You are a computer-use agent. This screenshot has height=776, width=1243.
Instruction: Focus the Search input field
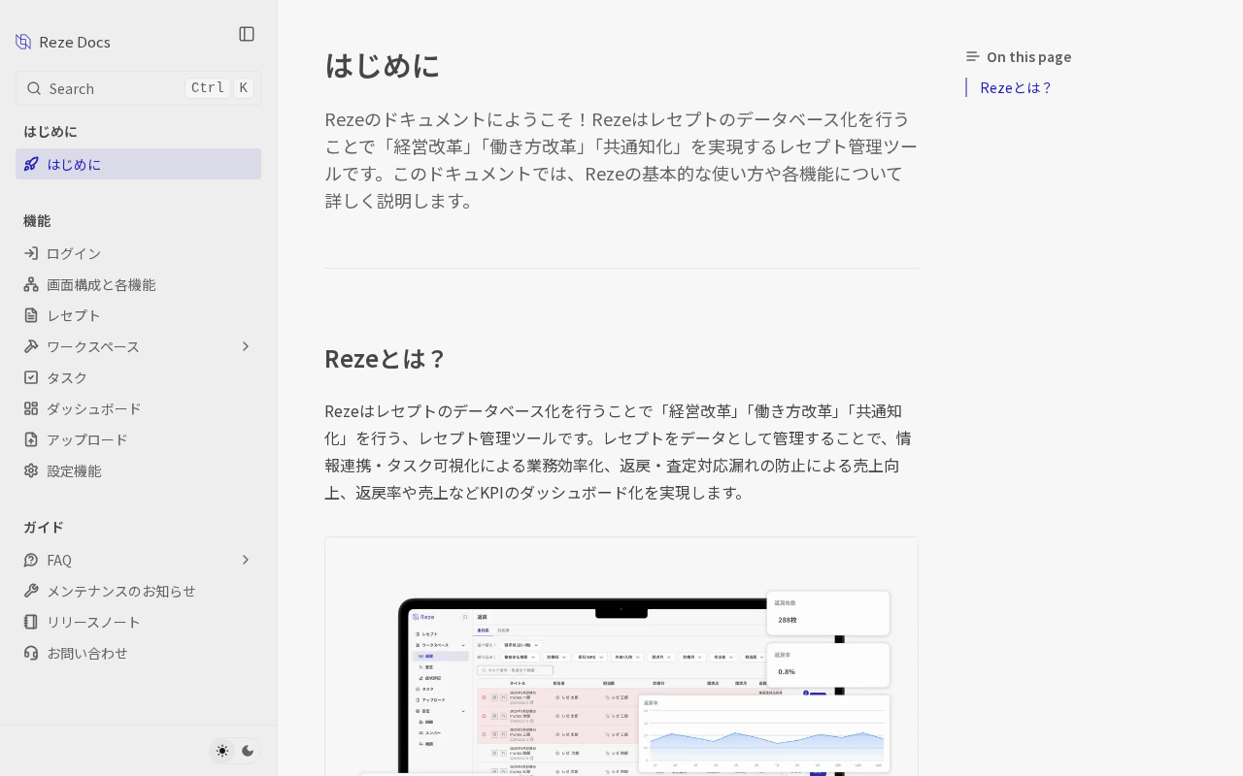pyautogui.click(x=138, y=88)
